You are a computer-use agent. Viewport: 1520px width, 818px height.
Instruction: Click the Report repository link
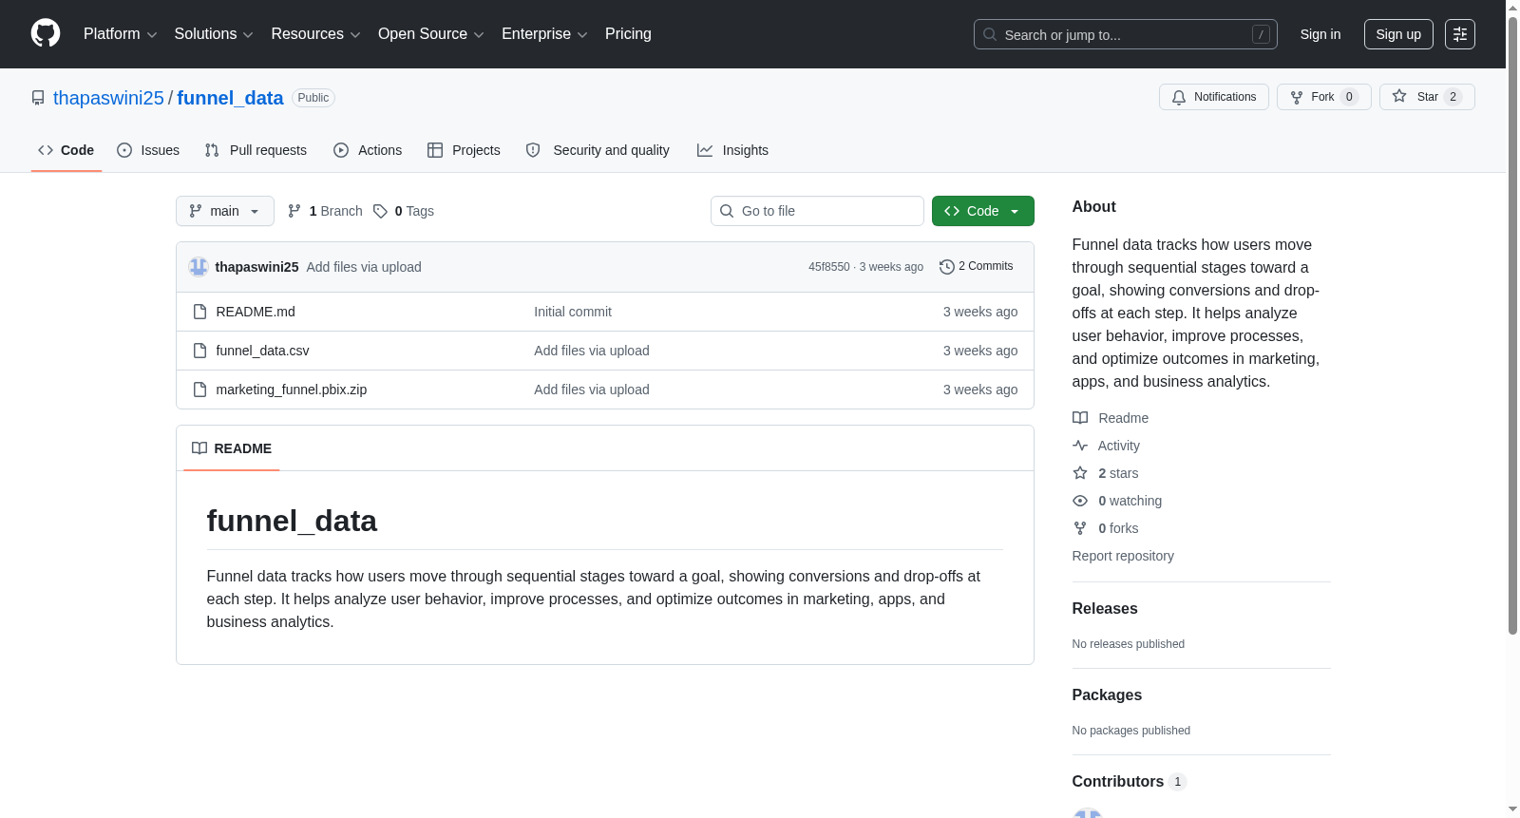(1123, 556)
